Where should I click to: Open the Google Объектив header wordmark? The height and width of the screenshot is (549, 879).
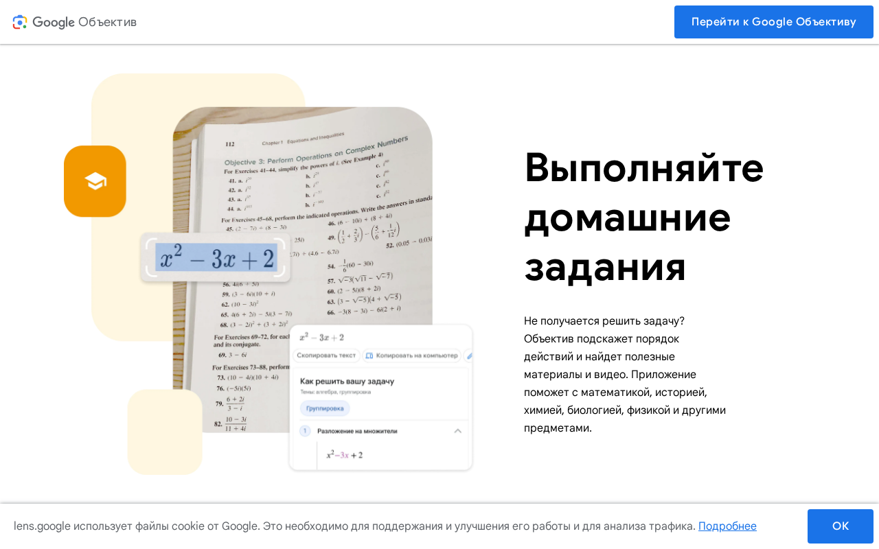(x=84, y=22)
